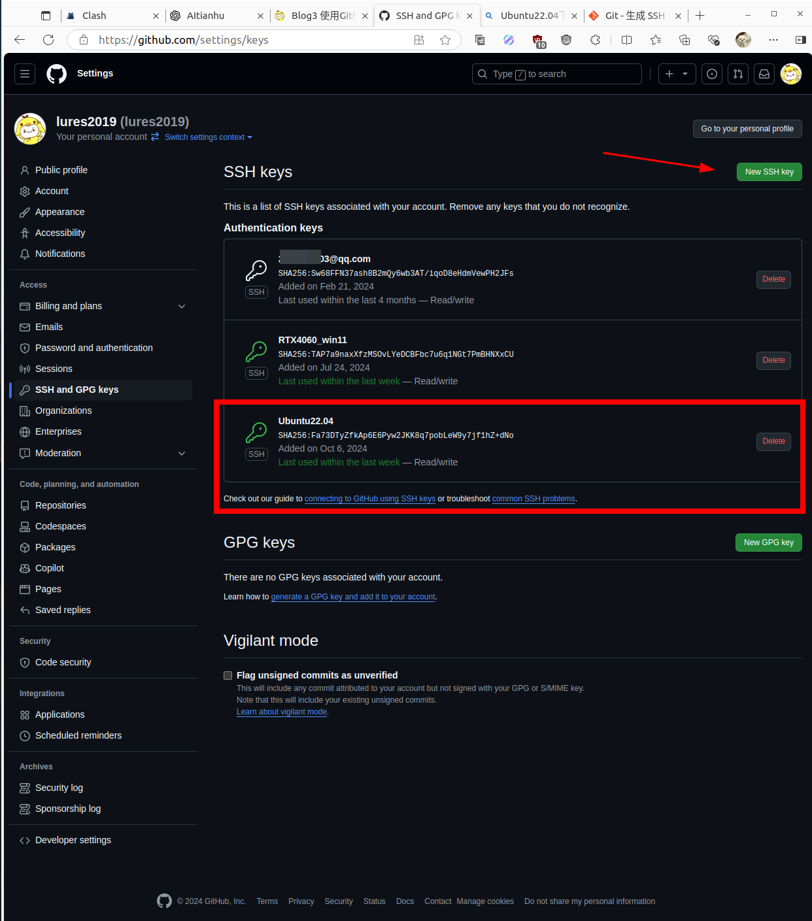Refresh the browser page
Viewport: 812px width, 921px height.
(48, 40)
